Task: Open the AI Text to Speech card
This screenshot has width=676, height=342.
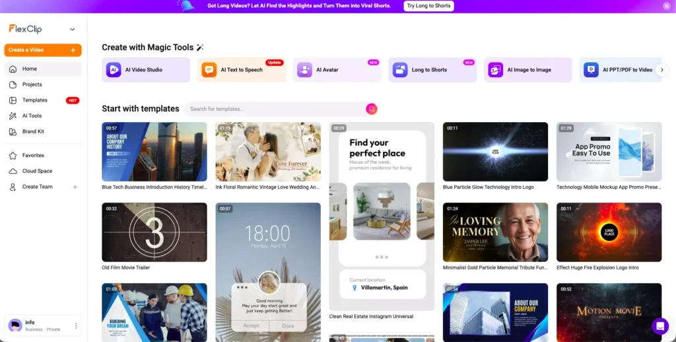Action: (x=242, y=70)
